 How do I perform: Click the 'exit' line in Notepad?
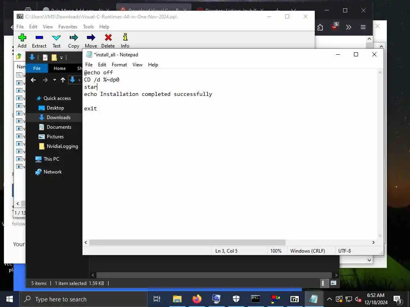[90, 109]
